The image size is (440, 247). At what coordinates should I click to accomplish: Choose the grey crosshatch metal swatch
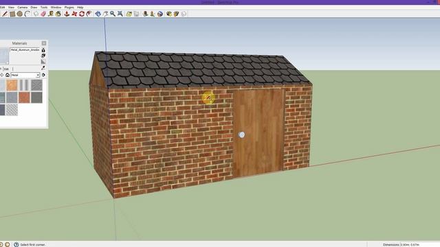pyautogui.click(x=36, y=85)
